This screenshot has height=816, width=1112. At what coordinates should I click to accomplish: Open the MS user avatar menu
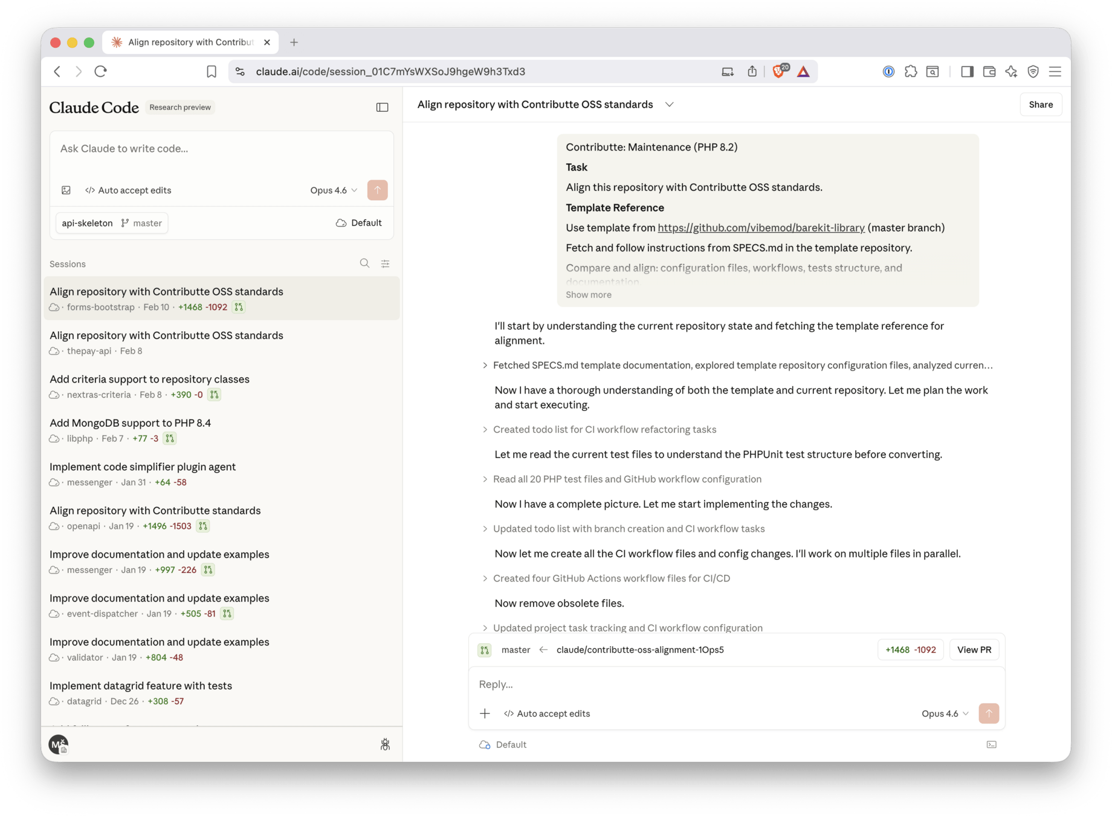tap(59, 744)
